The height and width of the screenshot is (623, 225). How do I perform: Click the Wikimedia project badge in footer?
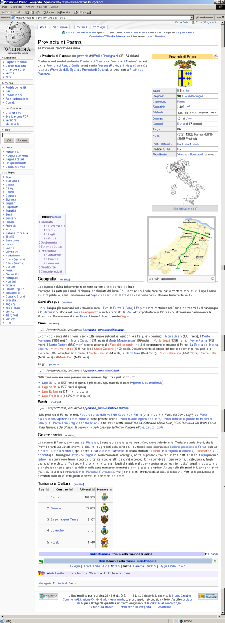pyautogui.click(x=48, y=596)
